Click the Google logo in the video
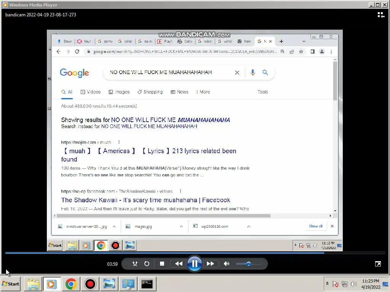This screenshot has width=390, height=292. click(x=74, y=73)
